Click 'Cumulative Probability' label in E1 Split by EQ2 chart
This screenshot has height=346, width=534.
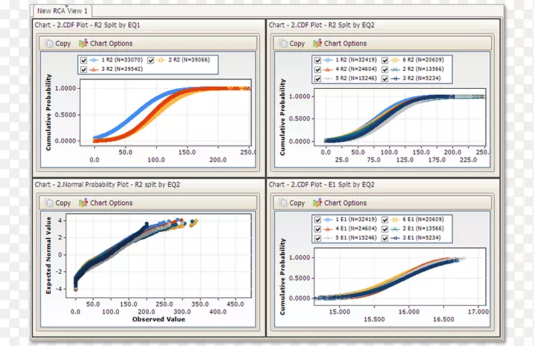[282, 277]
